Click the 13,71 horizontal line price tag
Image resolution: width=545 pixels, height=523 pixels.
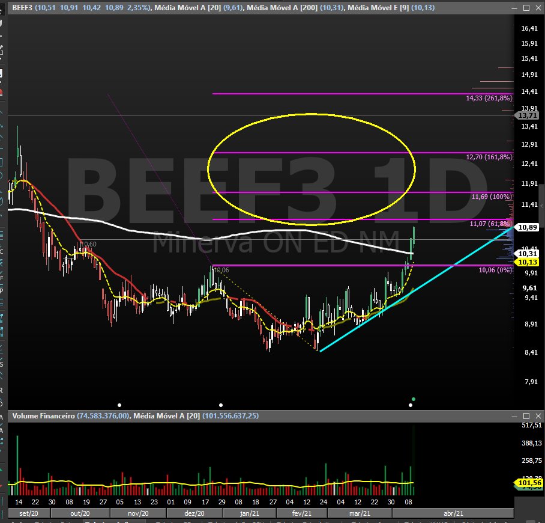527,115
